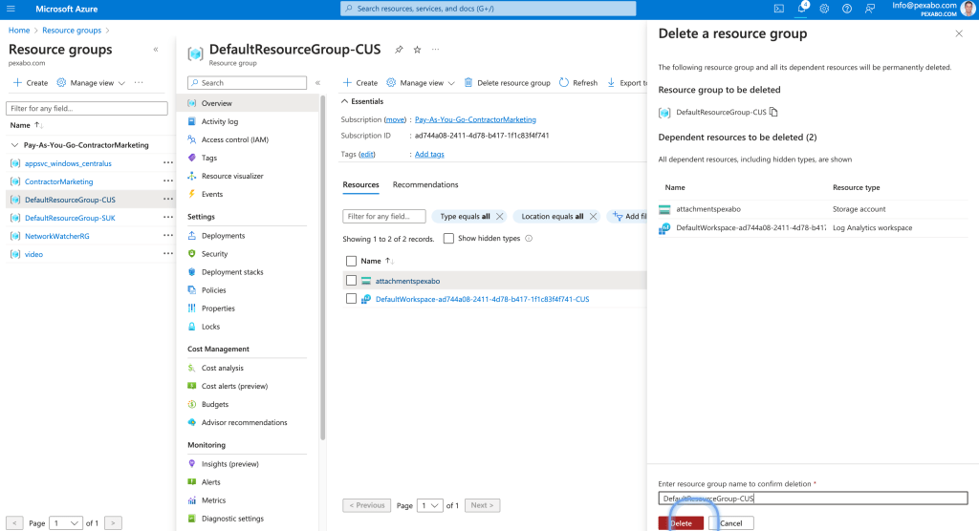The height and width of the screenshot is (531, 979).
Task: Go to Home breadcrumb
Action: (x=19, y=30)
